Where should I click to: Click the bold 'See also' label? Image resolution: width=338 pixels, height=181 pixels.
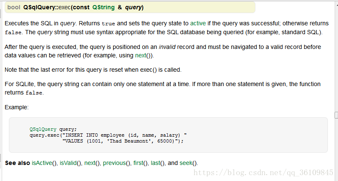point(17,163)
